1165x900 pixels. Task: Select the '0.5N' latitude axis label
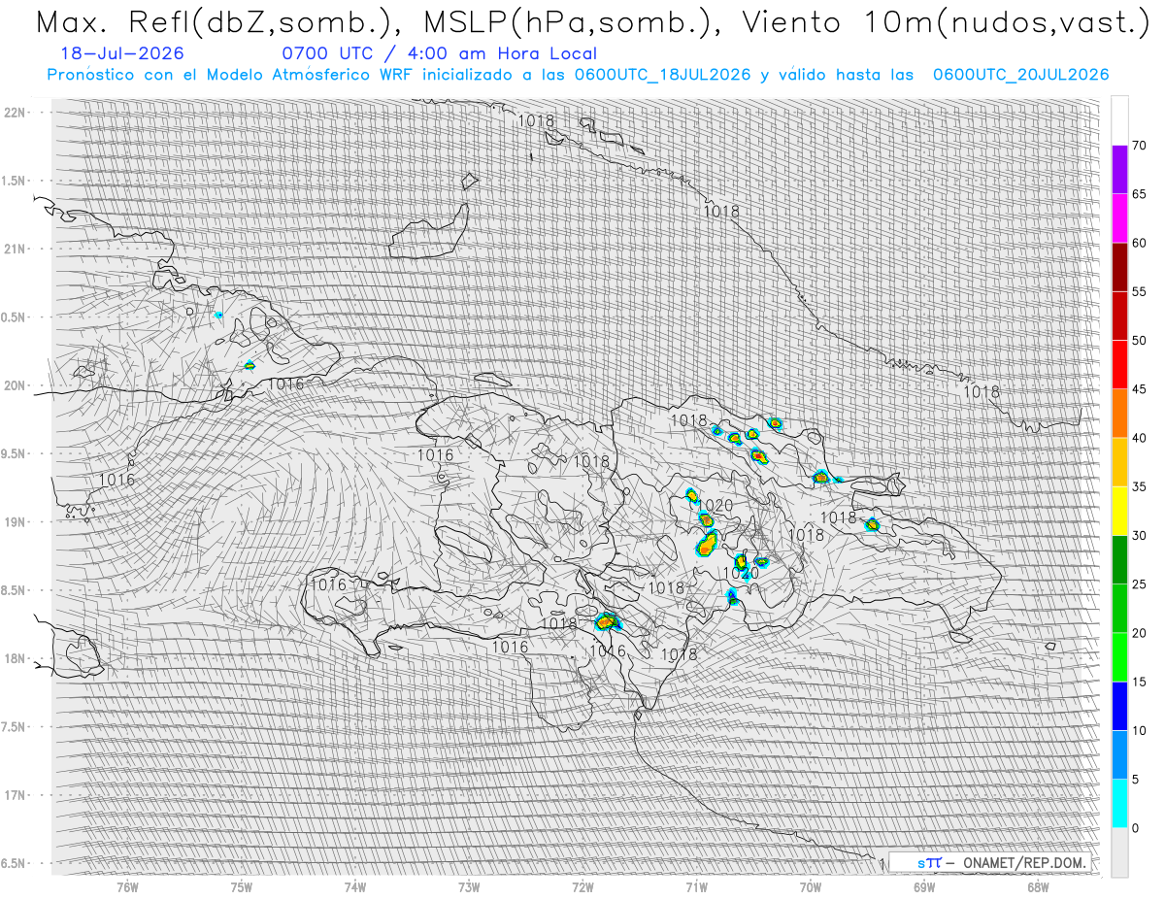click(x=14, y=317)
